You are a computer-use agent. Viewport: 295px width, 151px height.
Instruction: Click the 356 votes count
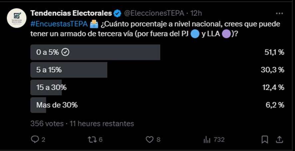(x=47, y=124)
